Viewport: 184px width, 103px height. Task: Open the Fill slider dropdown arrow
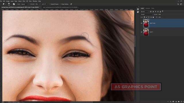click(x=162, y=17)
